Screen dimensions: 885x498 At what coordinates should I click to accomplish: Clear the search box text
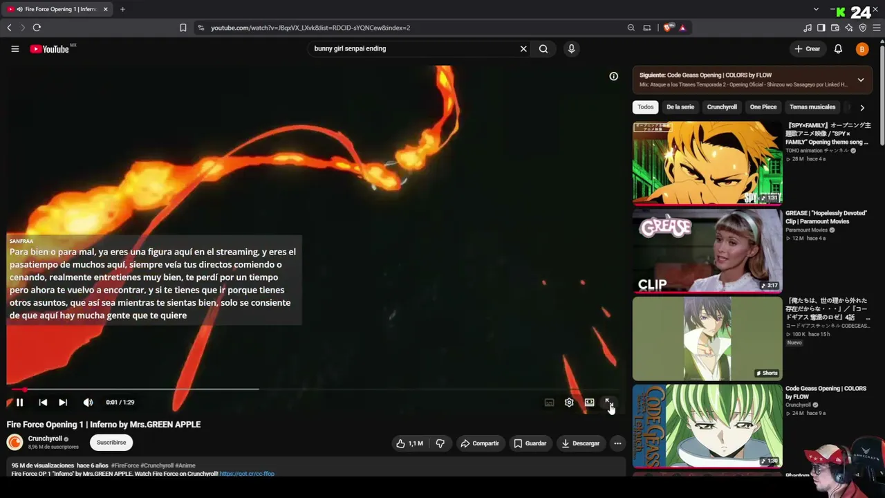point(523,49)
